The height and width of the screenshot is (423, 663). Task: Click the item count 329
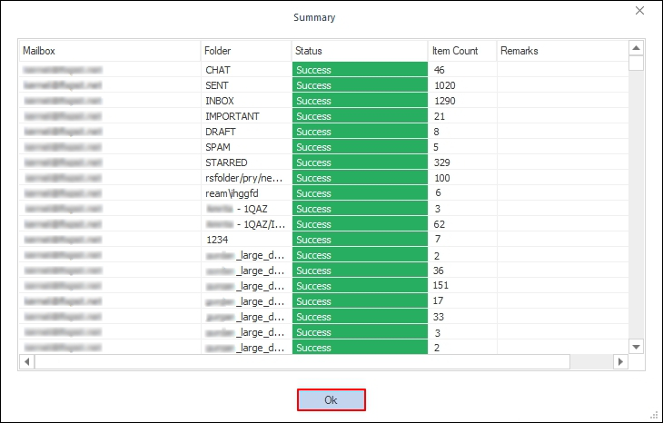[442, 162]
